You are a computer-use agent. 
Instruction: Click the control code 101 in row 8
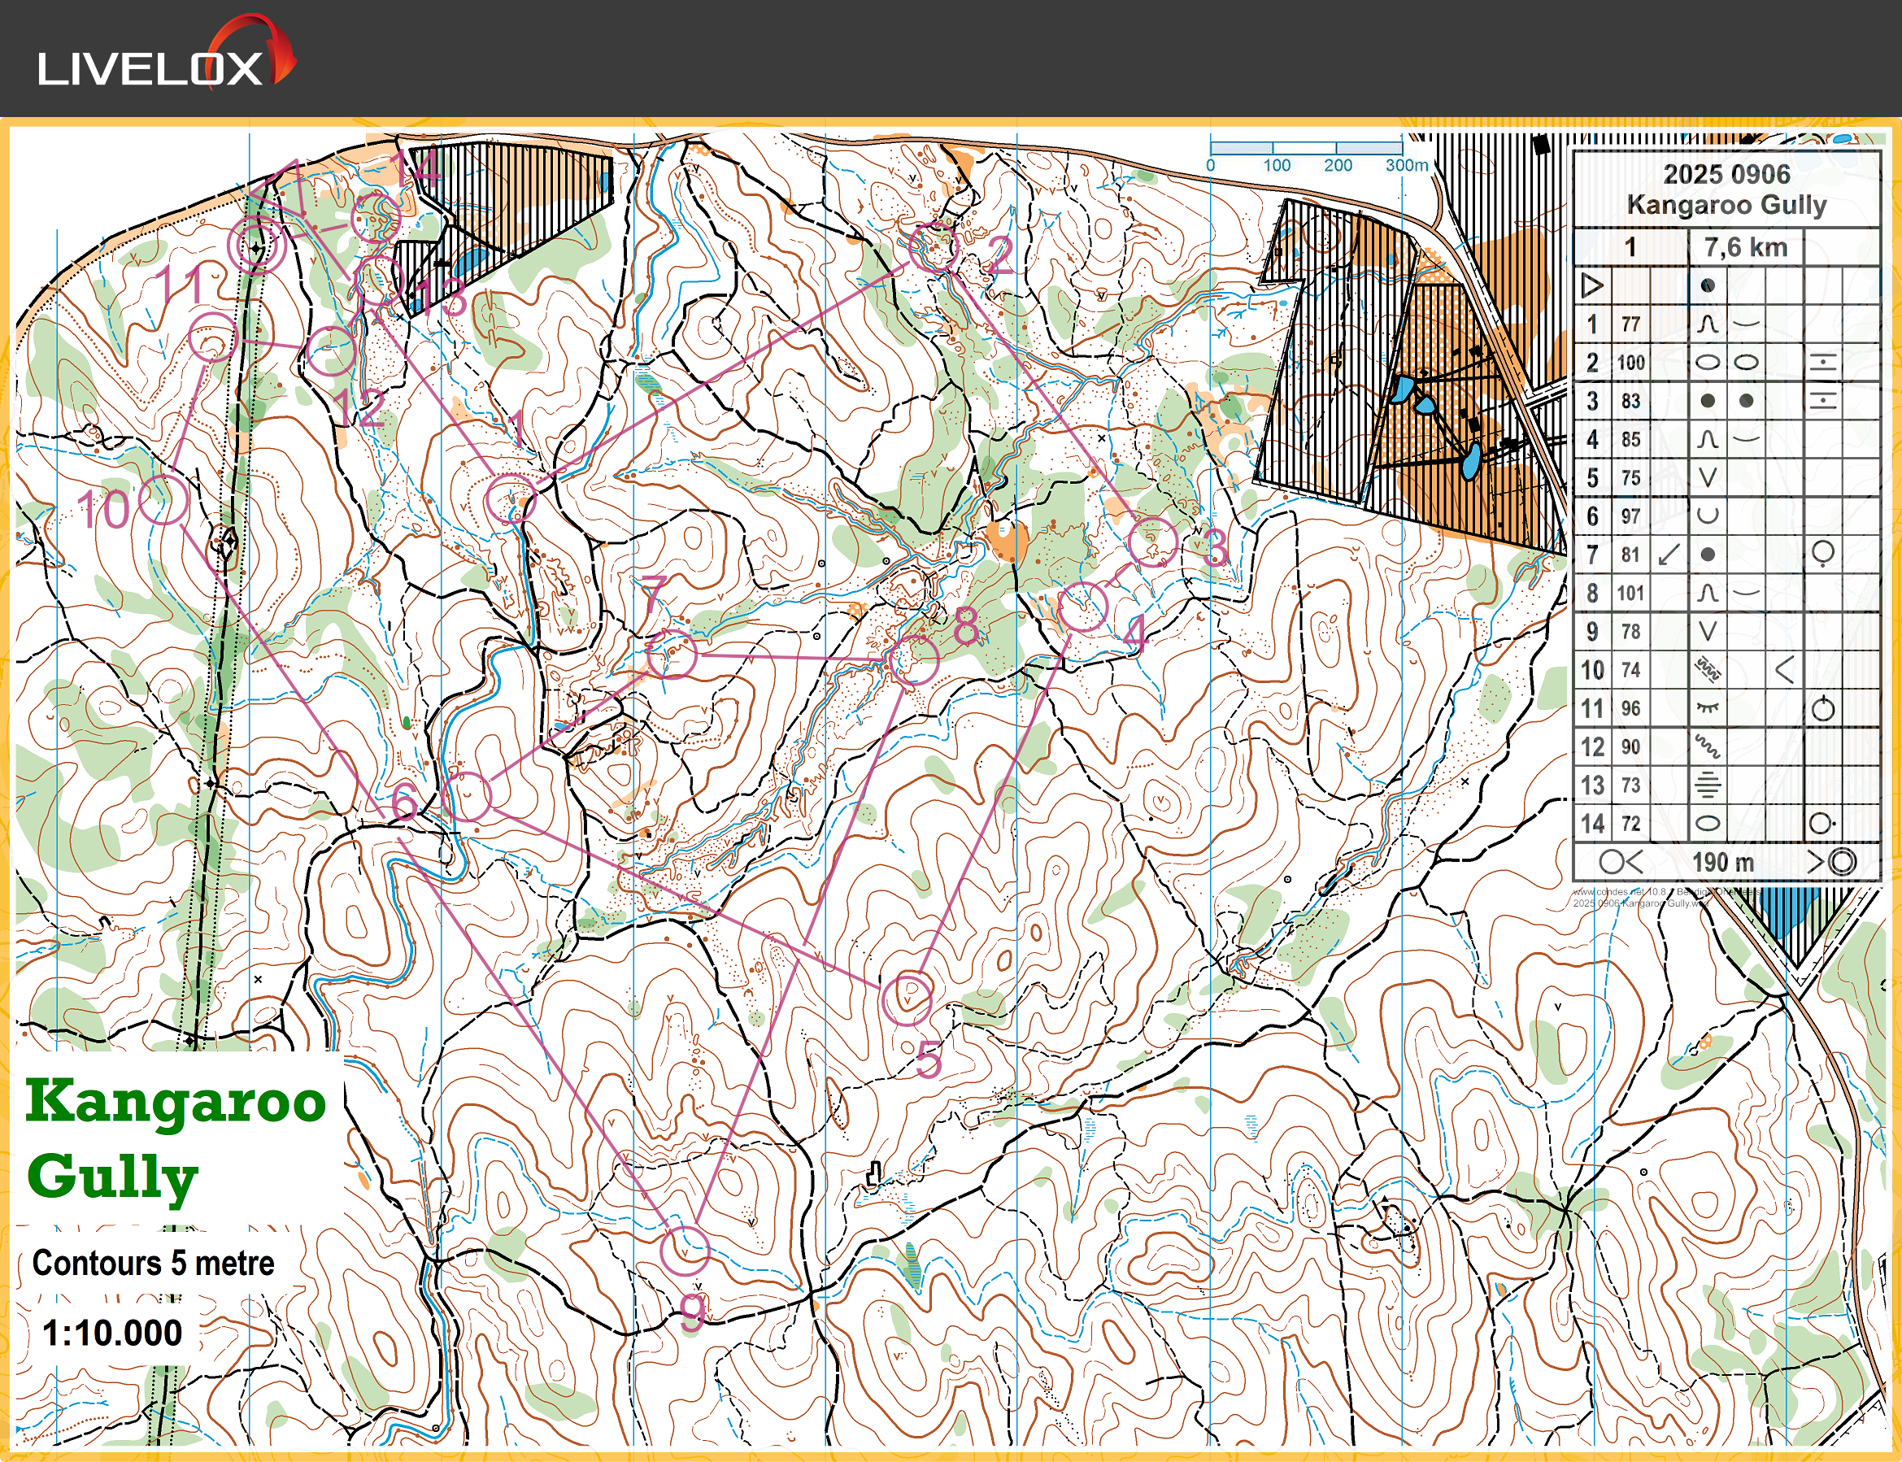click(x=1630, y=594)
